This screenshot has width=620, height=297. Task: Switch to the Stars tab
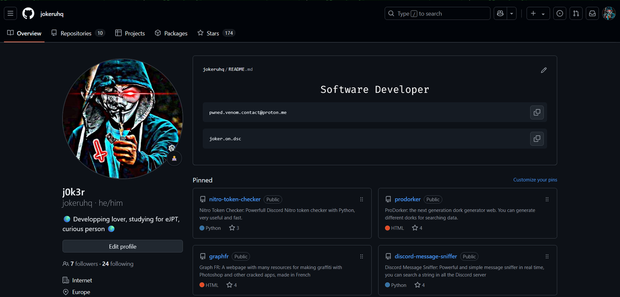[x=216, y=33]
